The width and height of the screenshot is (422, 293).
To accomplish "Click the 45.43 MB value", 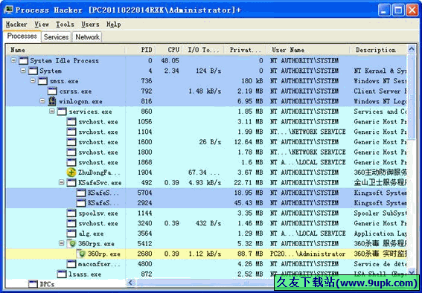I will [249, 203].
